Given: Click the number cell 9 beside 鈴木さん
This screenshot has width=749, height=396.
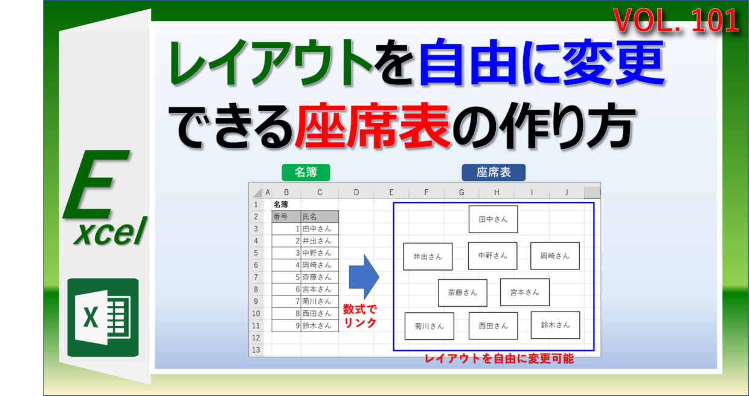Looking at the screenshot, I should (x=286, y=325).
